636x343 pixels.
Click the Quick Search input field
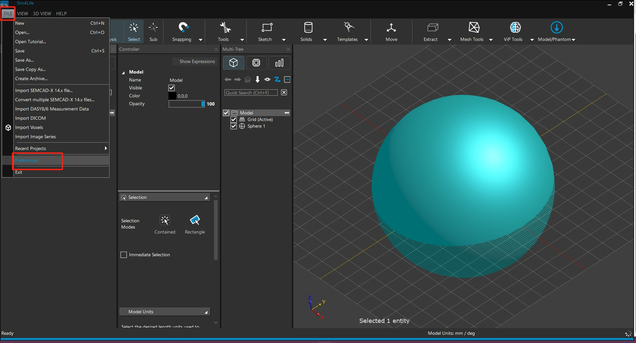click(x=251, y=93)
